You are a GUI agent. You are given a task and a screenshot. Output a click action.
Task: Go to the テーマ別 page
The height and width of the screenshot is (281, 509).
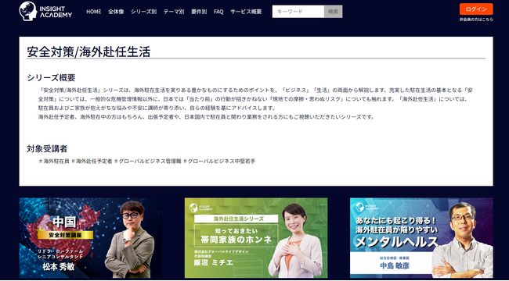tap(174, 12)
